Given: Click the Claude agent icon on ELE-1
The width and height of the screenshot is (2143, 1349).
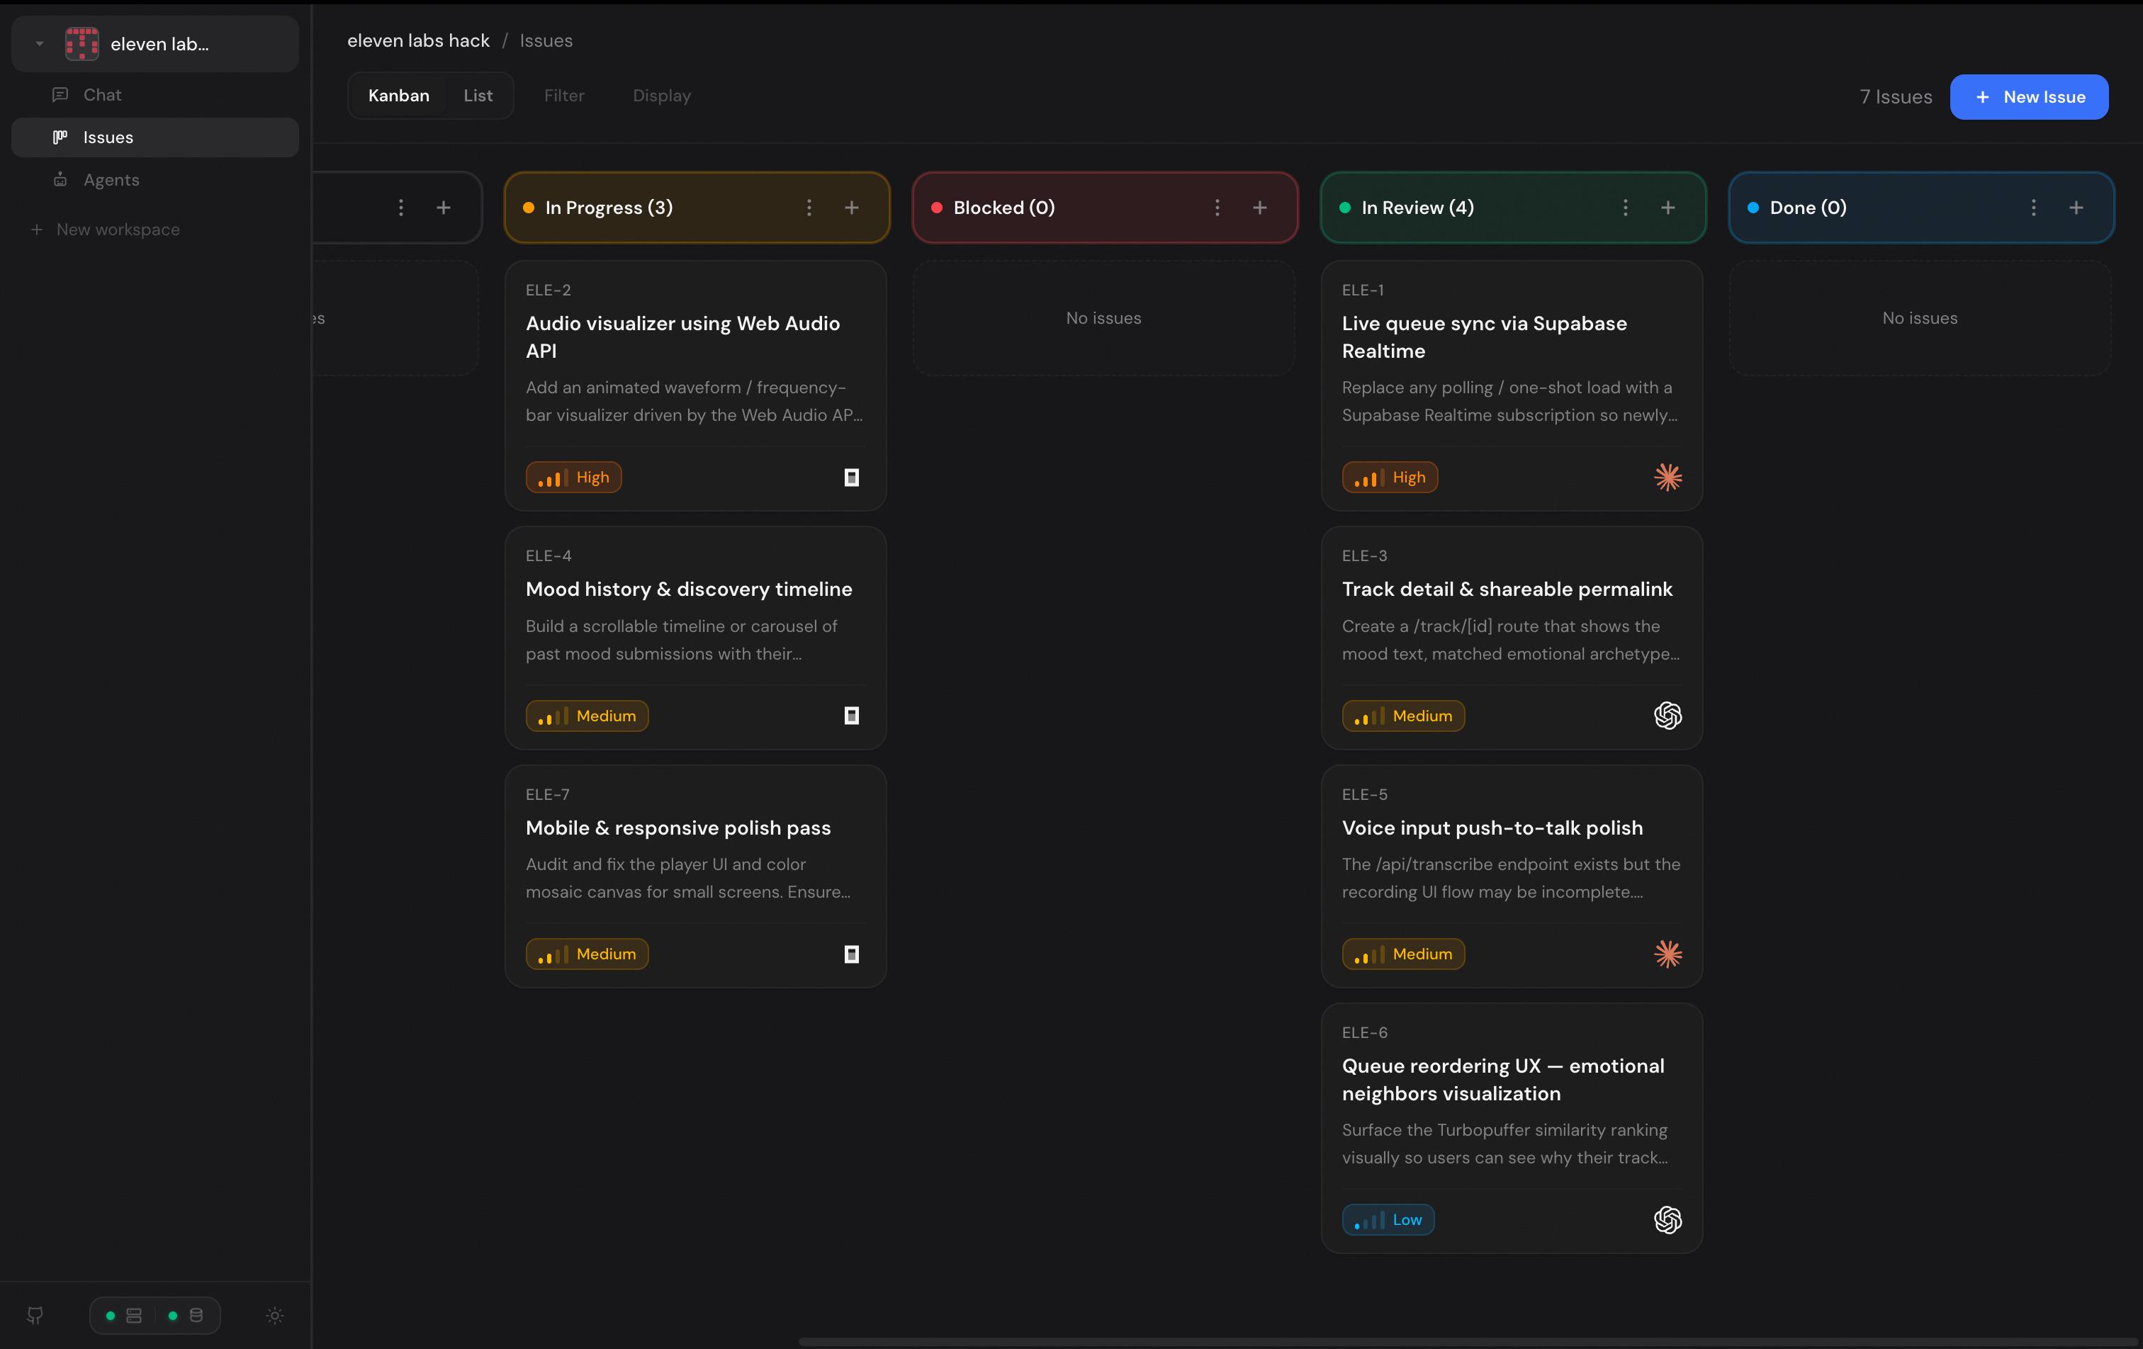Looking at the screenshot, I should [x=1667, y=477].
